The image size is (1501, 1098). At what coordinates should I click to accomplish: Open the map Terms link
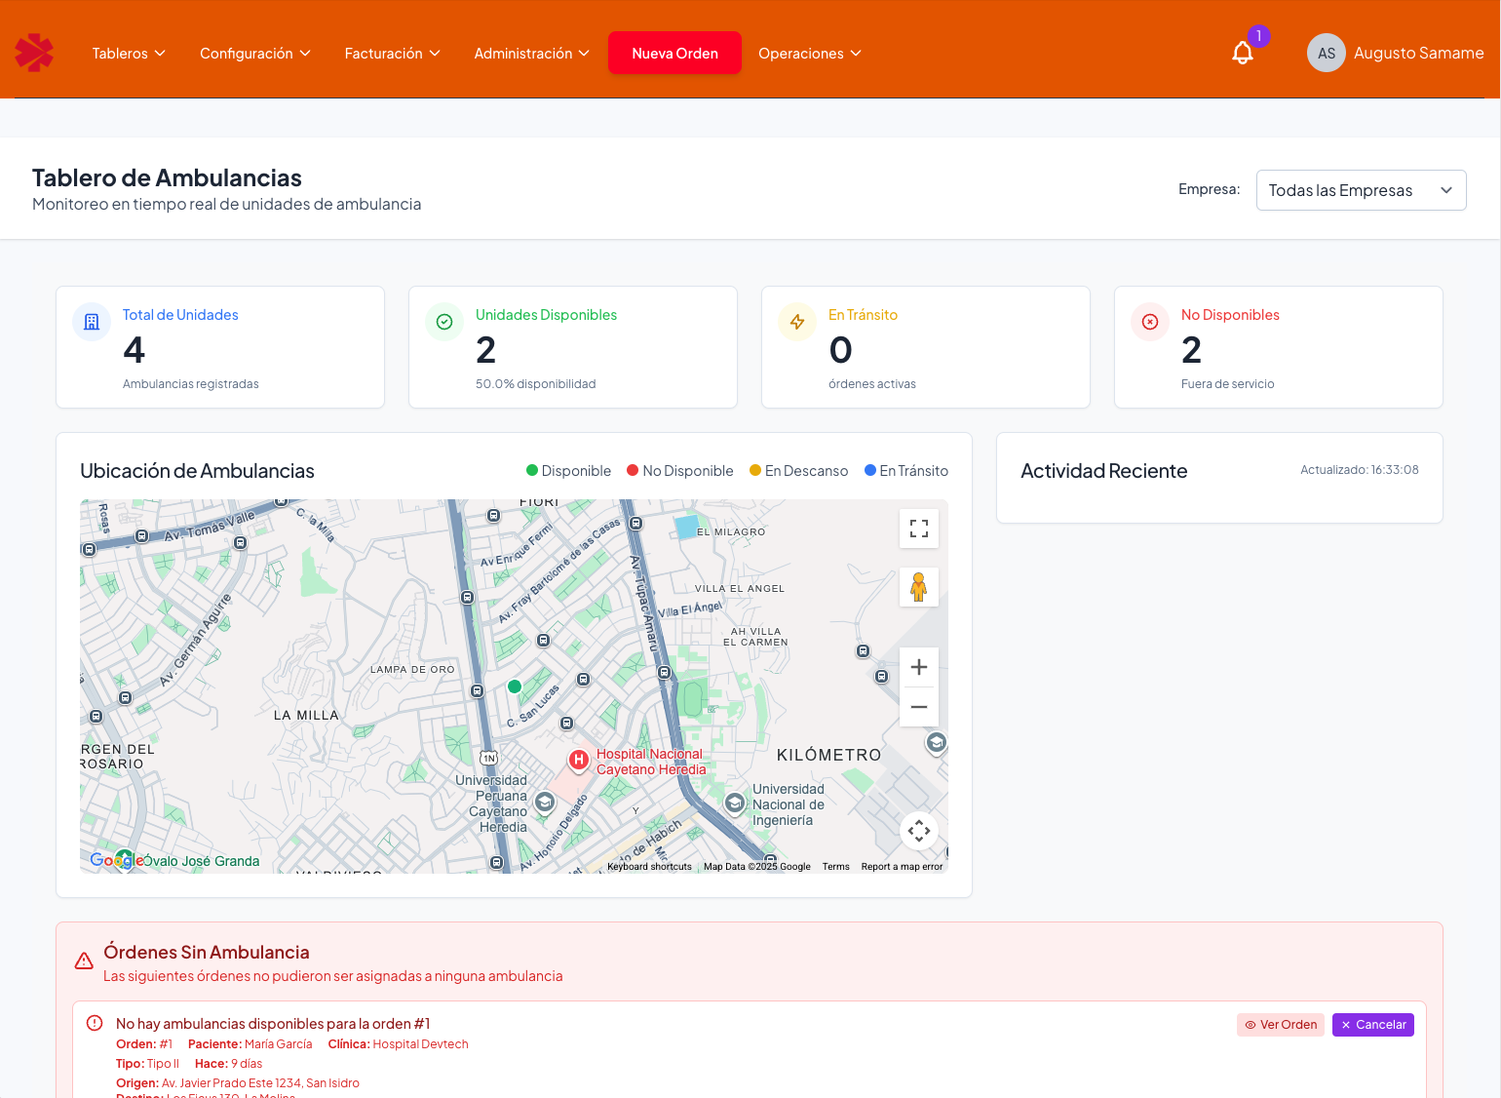[x=835, y=867]
